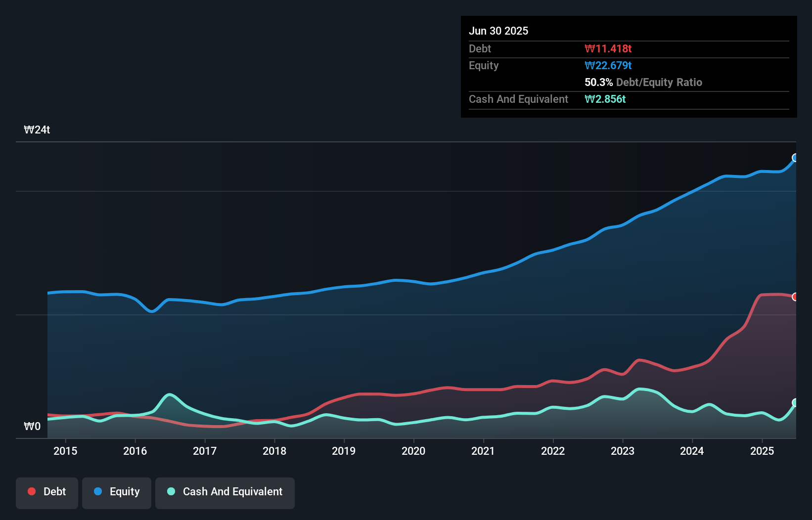The image size is (812, 520).
Task: Toggle the Debt series in legend
Action: point(47,493)
